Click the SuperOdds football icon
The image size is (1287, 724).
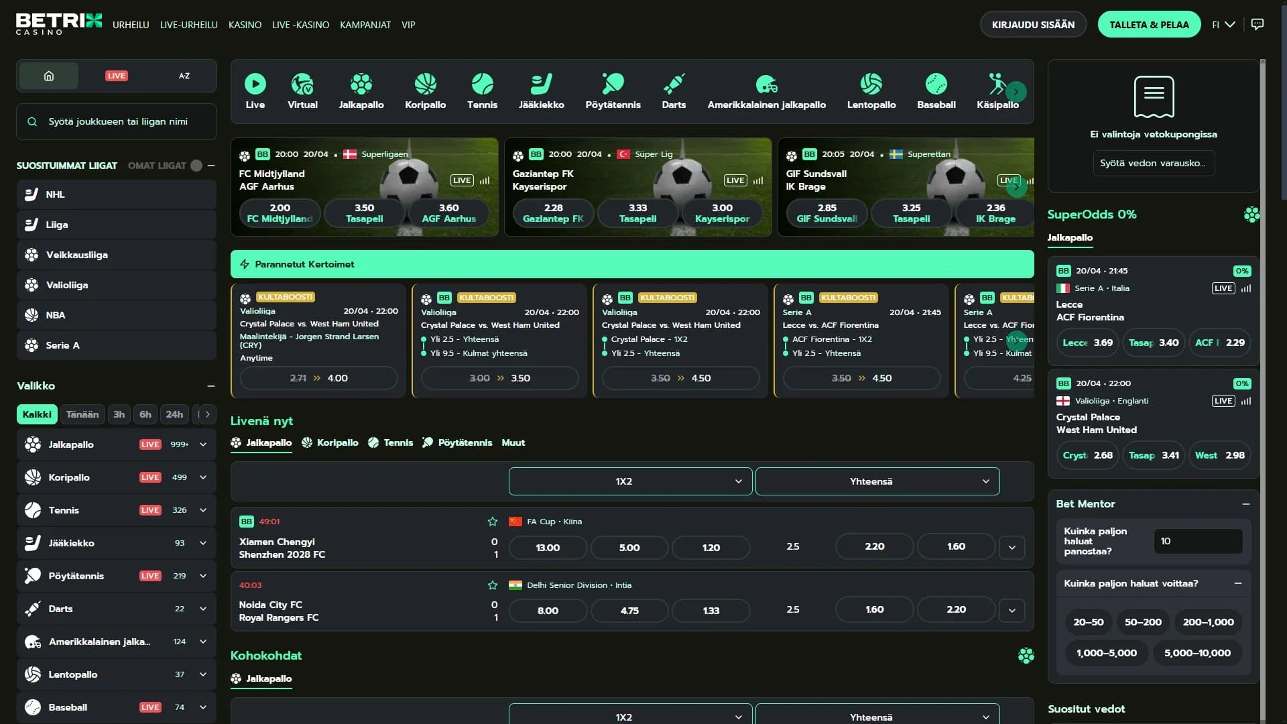1251,215
